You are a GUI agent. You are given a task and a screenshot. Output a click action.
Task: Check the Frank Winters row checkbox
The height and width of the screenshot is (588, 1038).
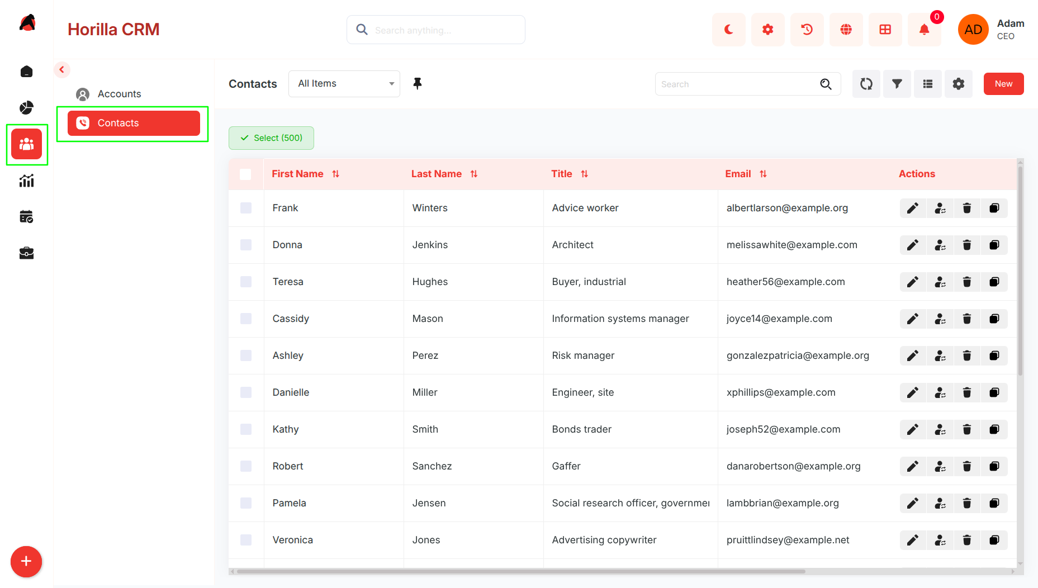(x=246, y=208)
